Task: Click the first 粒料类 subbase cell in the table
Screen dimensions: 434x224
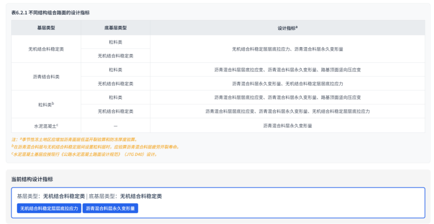Action: [x=115, y=42]
